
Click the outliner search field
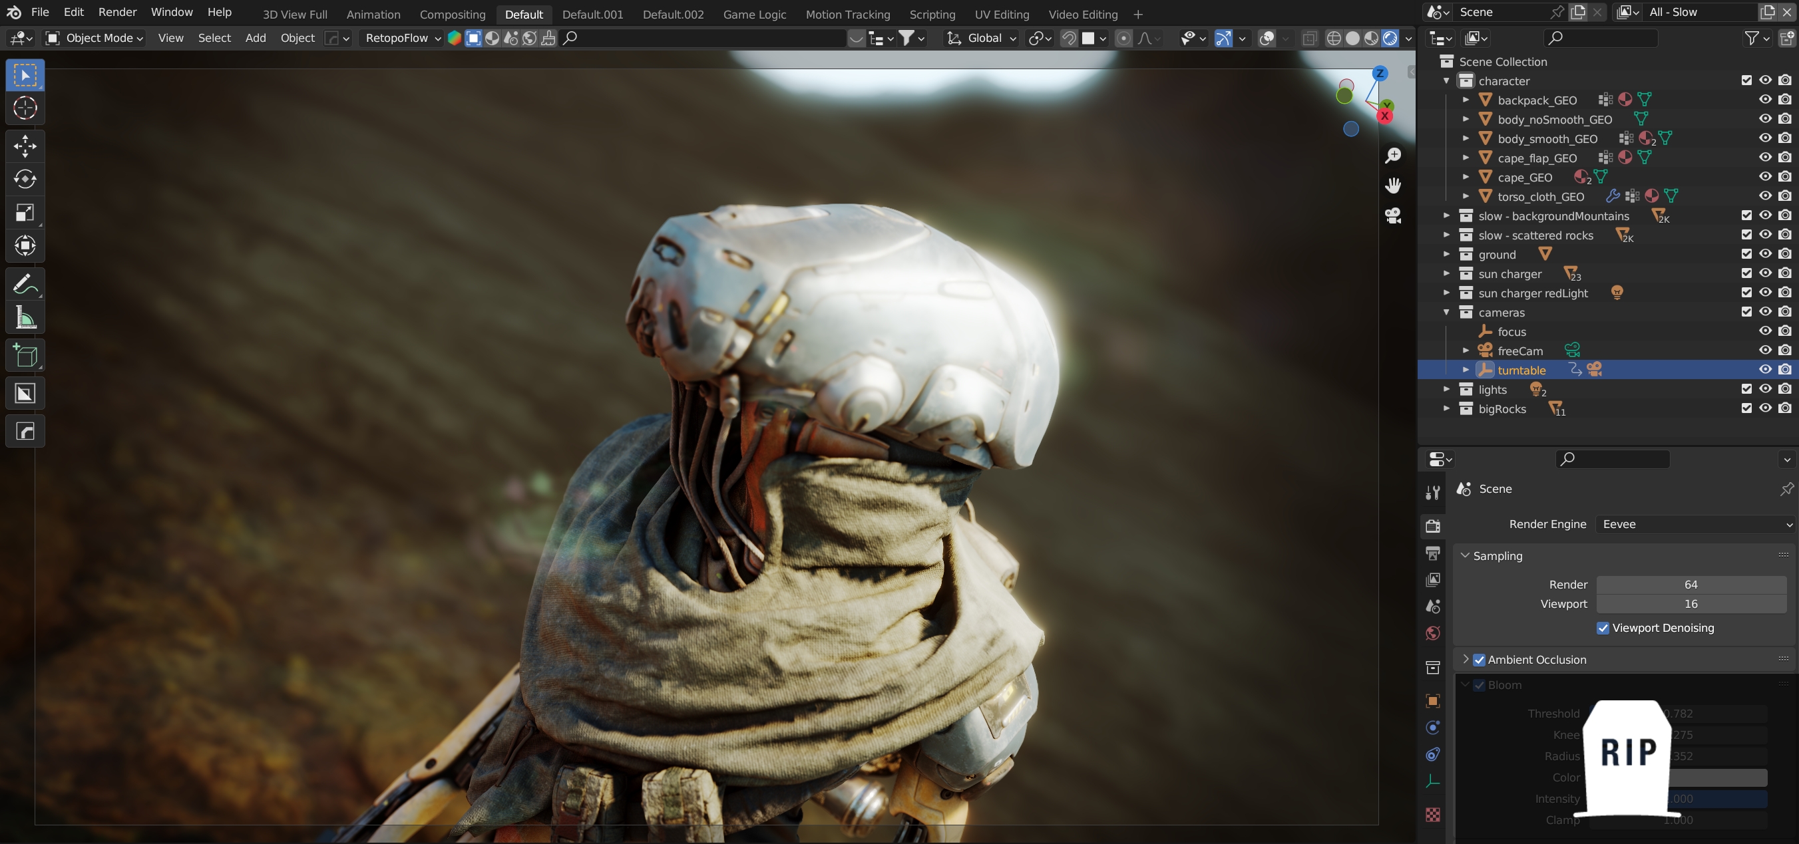click(1600, 39)
